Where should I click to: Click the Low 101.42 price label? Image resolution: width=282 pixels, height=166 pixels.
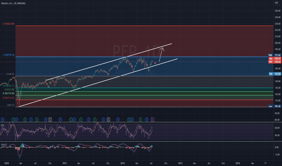[x=275, y=106]
